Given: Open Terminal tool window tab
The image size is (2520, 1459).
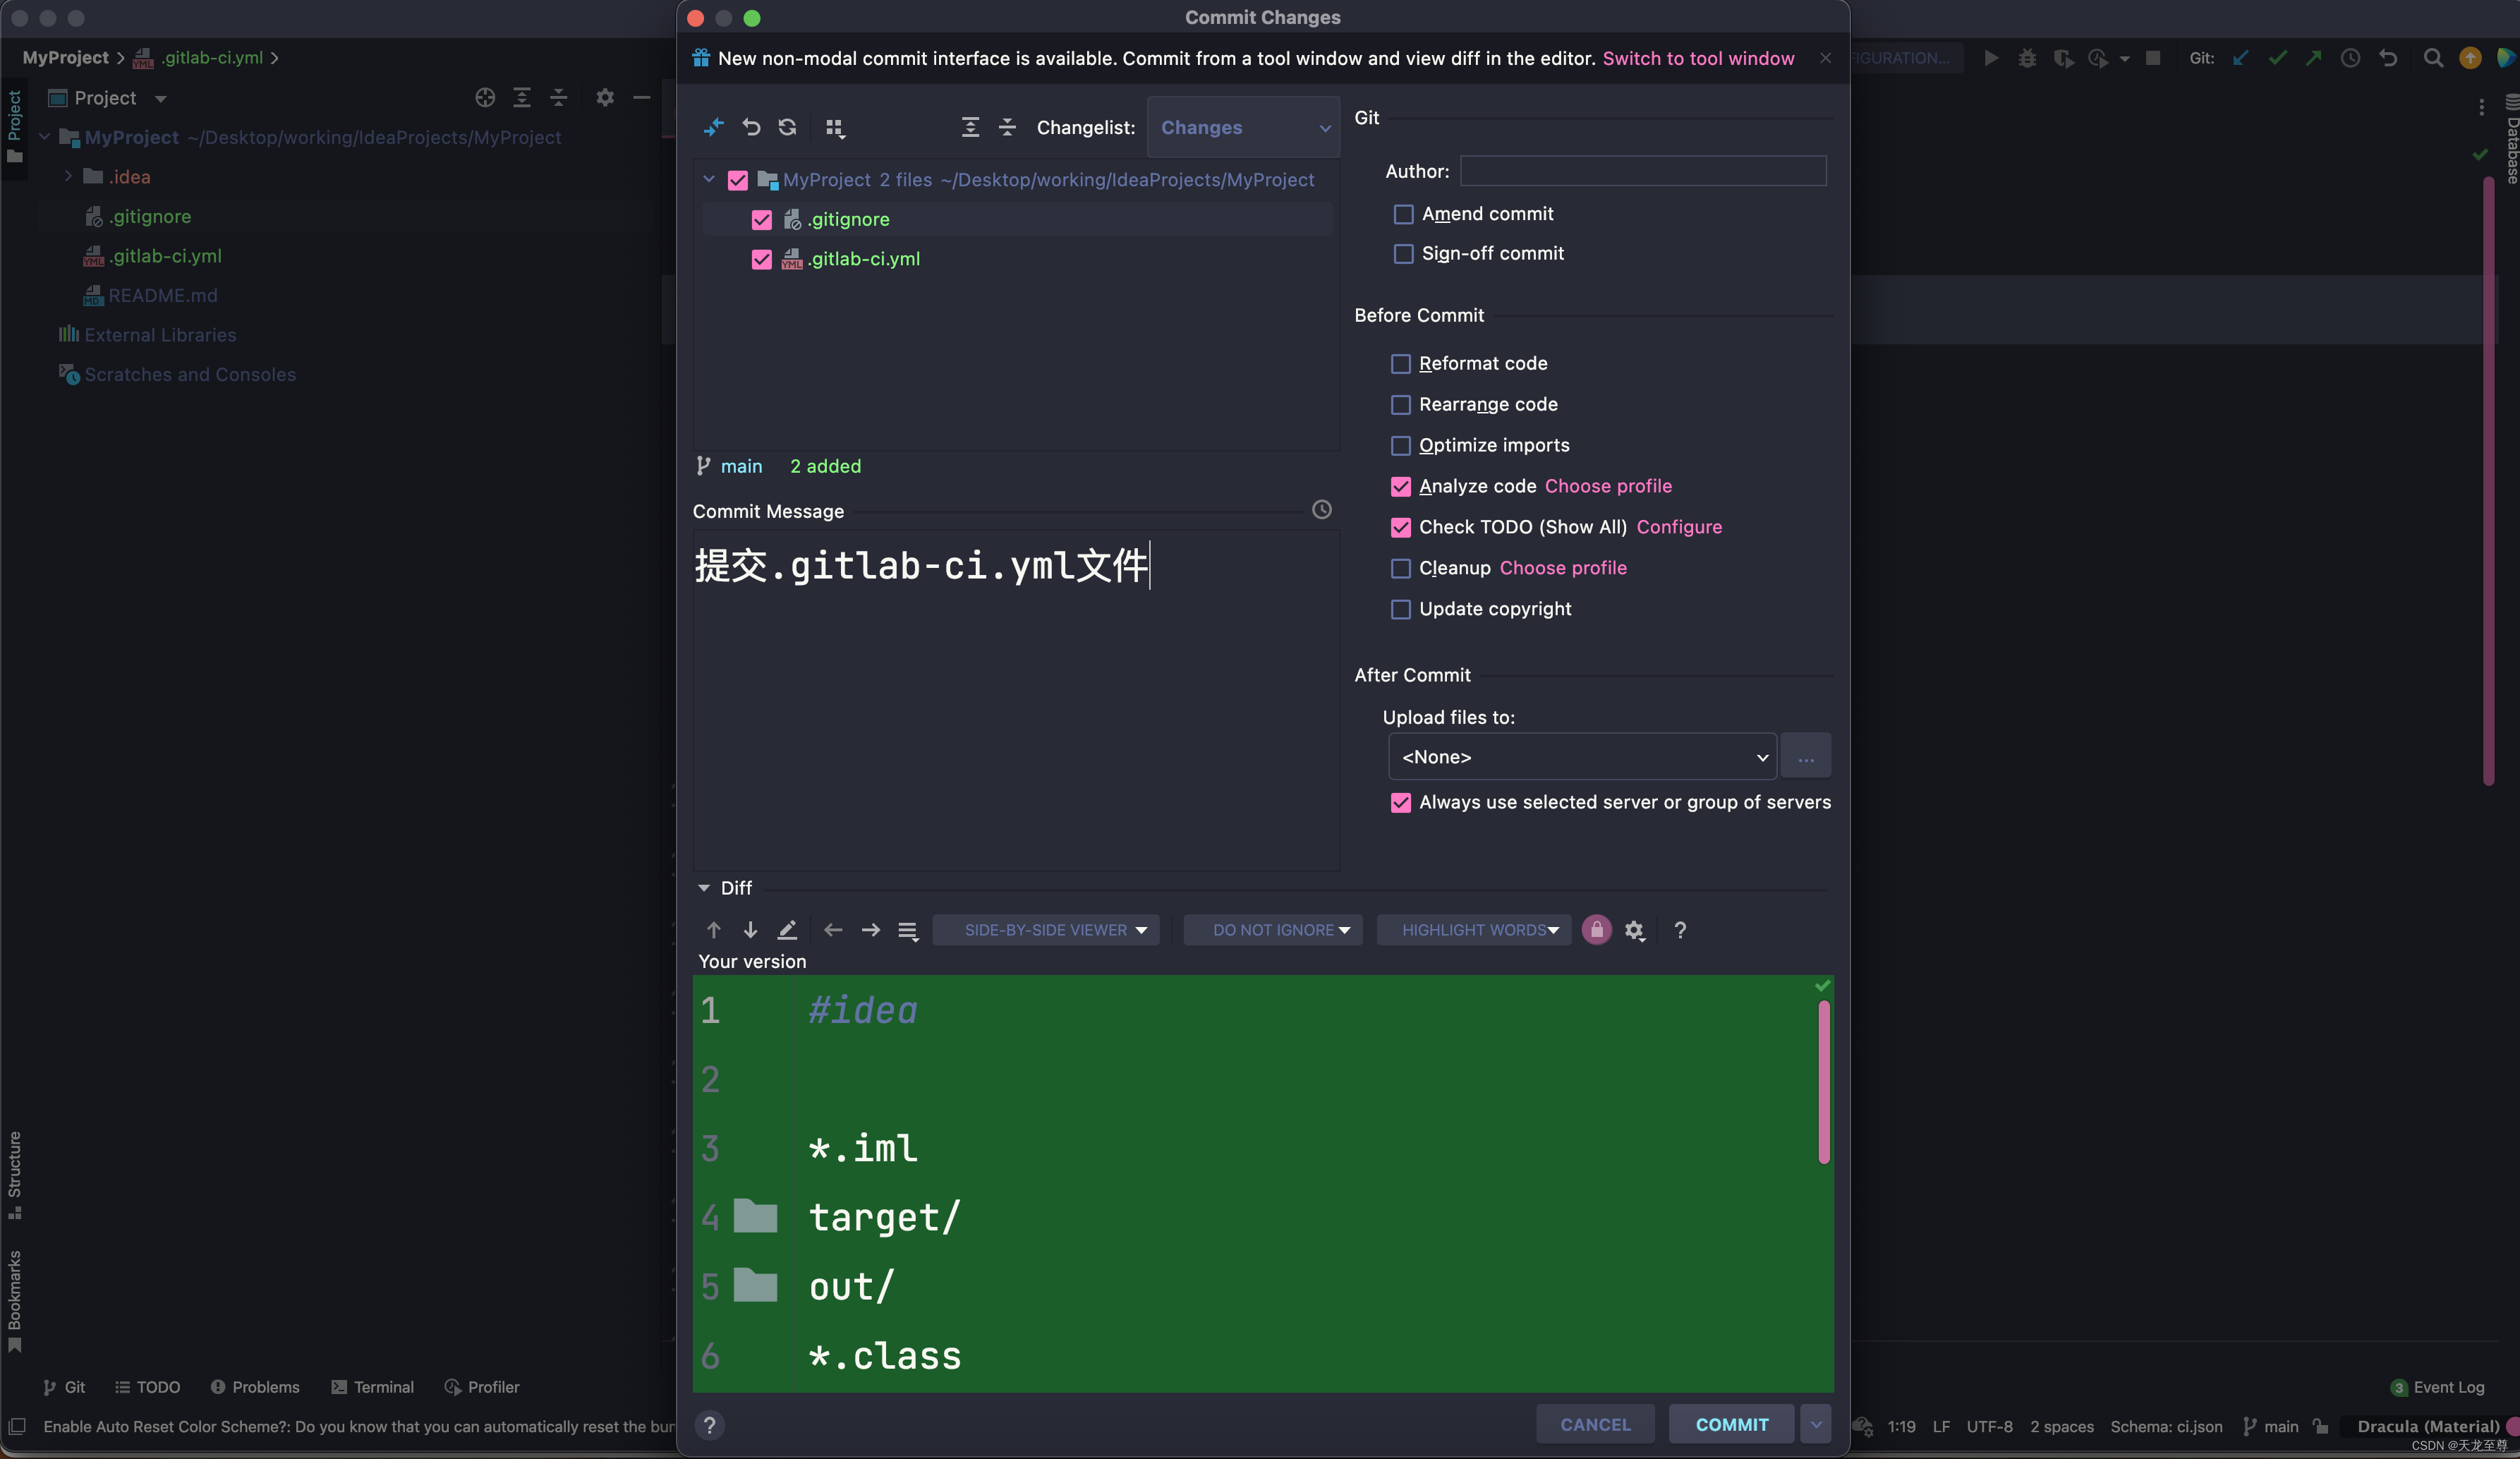Looking at the screenshot, I should pyautogui.click(x=372, y=1387).
